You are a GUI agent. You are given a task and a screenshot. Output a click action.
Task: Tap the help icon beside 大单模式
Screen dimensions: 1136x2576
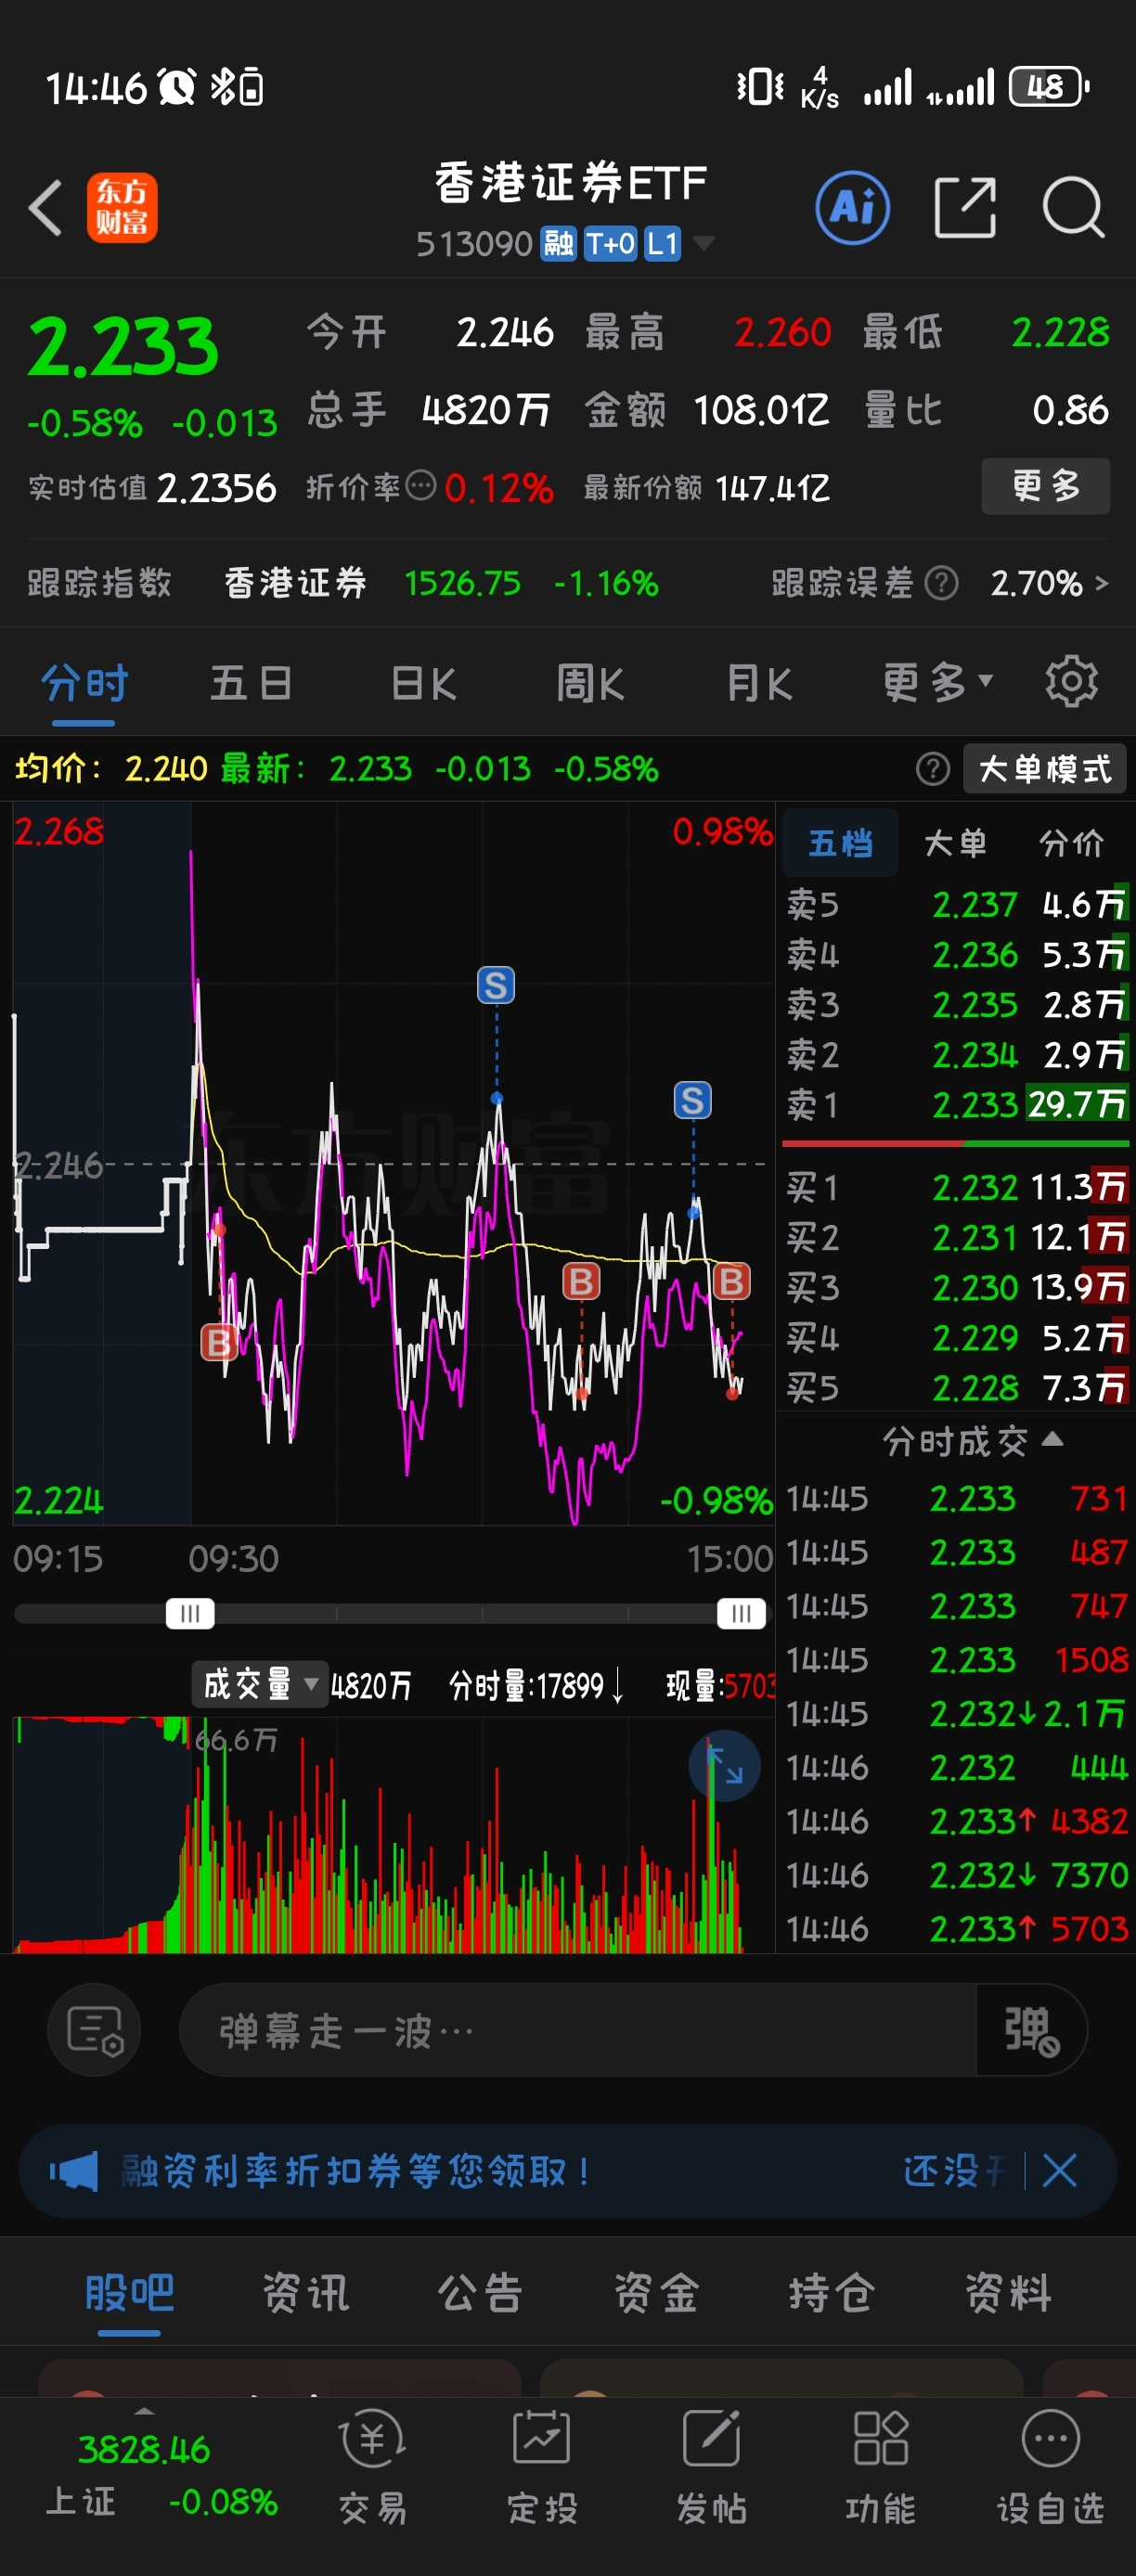click(x=932, y=769)
